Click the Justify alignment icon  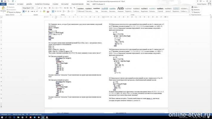point(60,12)
